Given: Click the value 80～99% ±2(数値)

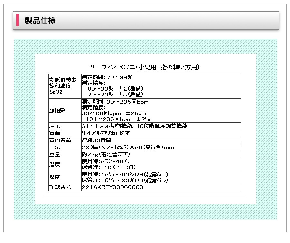Looking at the screenshot, I should (115, 89).
